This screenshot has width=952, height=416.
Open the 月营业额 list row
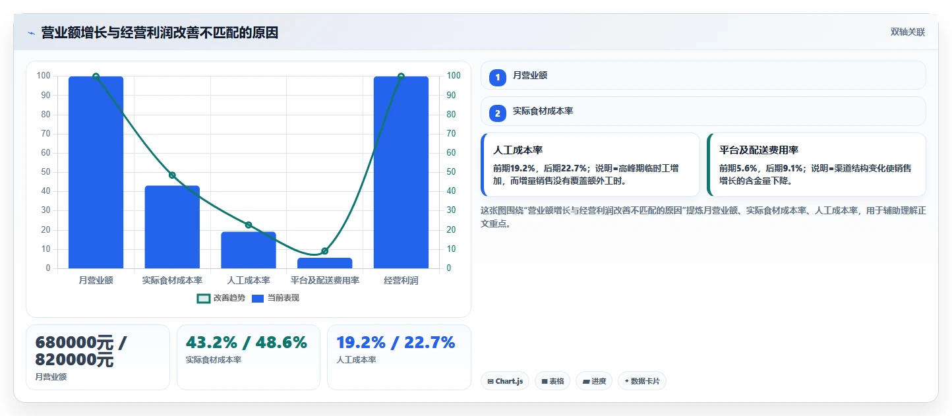(x=703, y=75)
